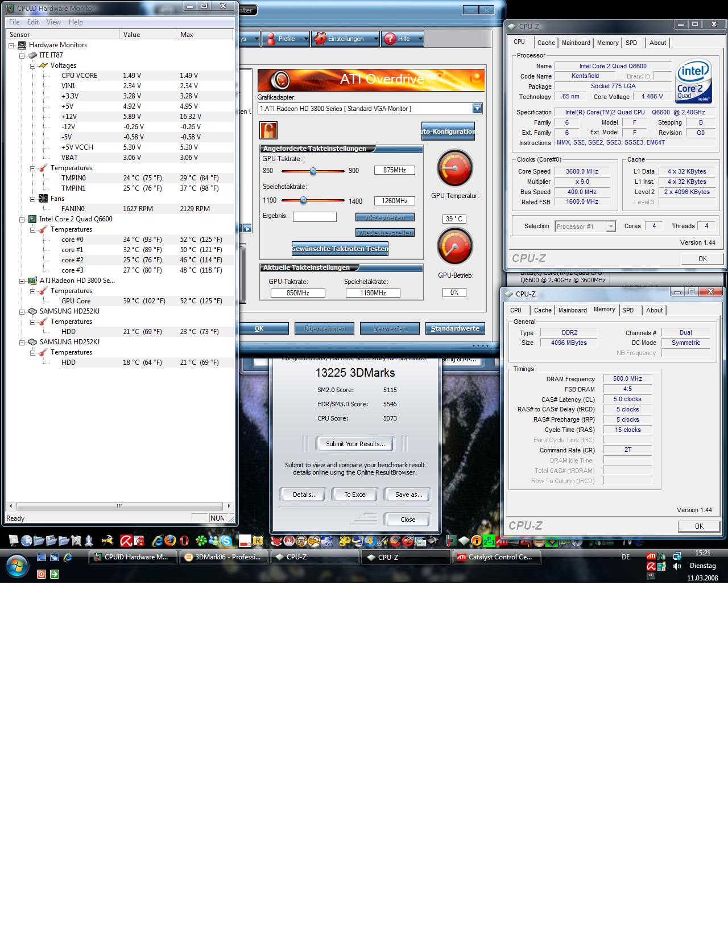Click the space shuttle icon in desktop toolbar

click(89, 541)
